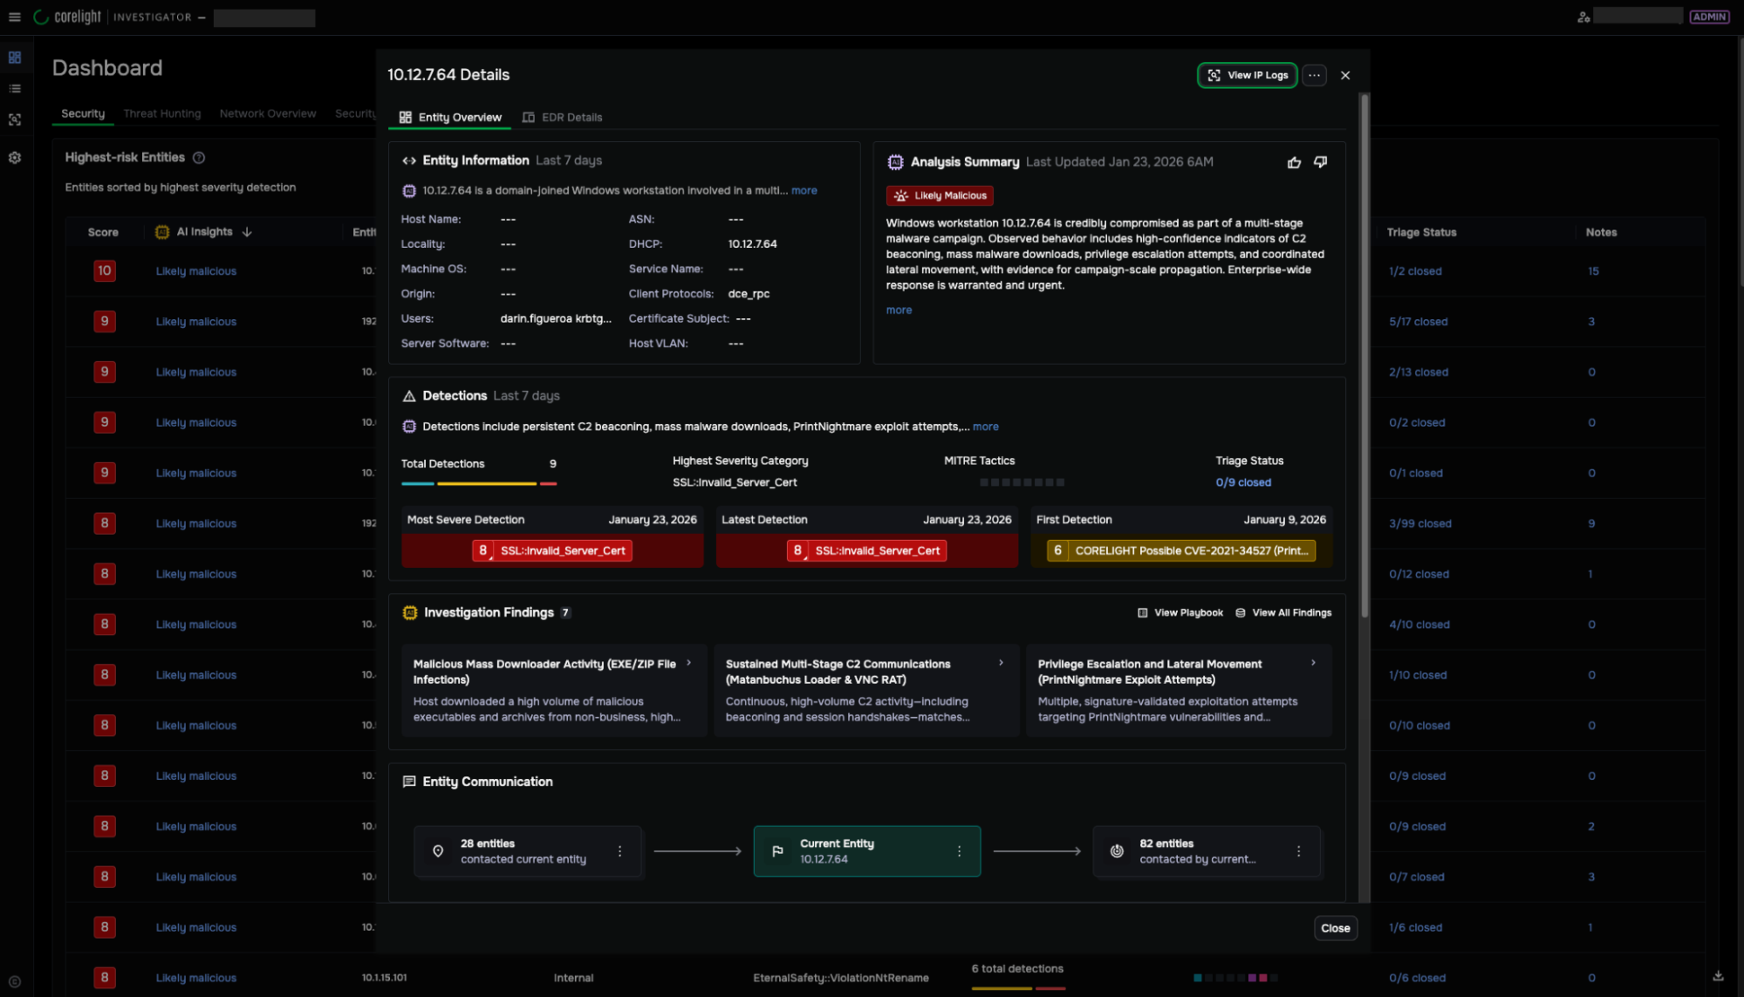
Task: Open the Detections list icon in sidebar
Action: coord(14,88)
